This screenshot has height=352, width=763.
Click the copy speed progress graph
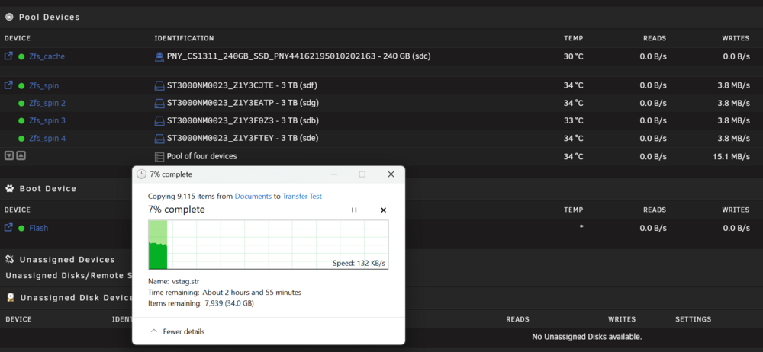(268, 245)
